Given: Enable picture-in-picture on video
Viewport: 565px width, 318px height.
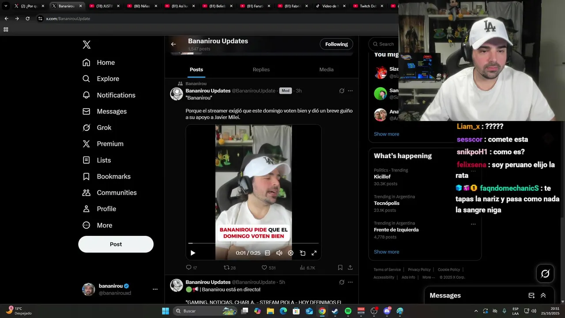Looking at the screenshot, I should click(303, 253).
